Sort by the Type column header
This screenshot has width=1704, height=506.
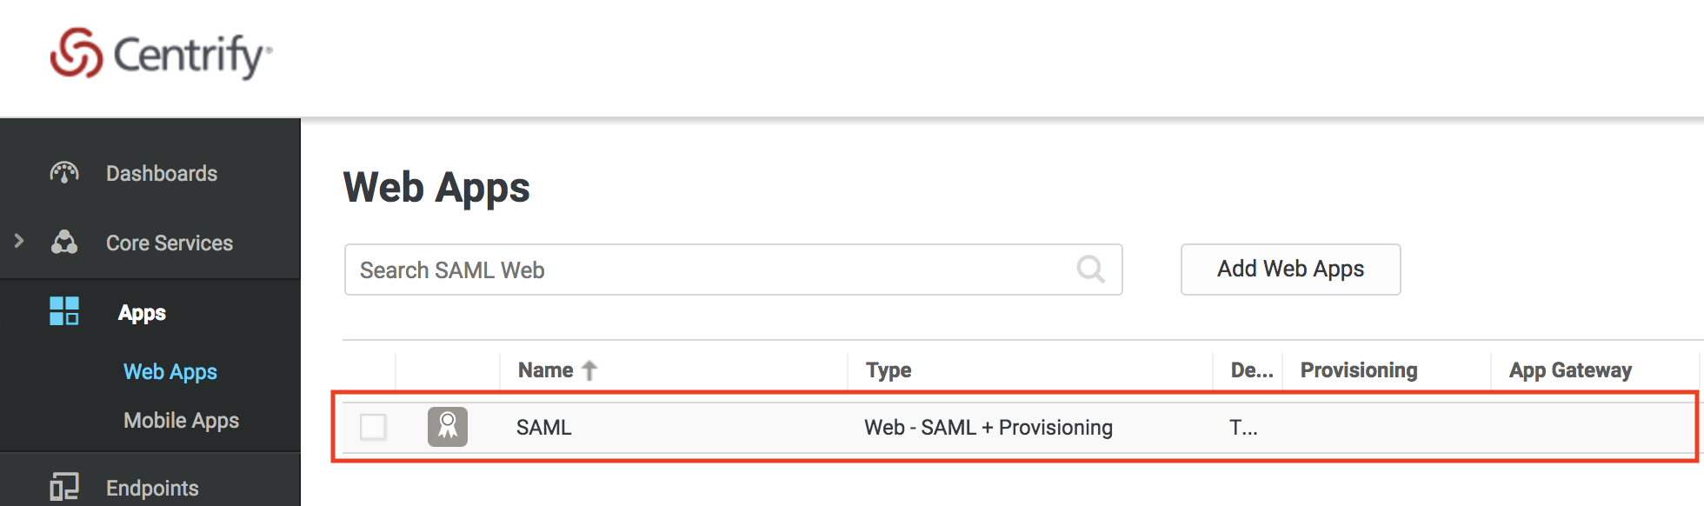coord(889,370)
